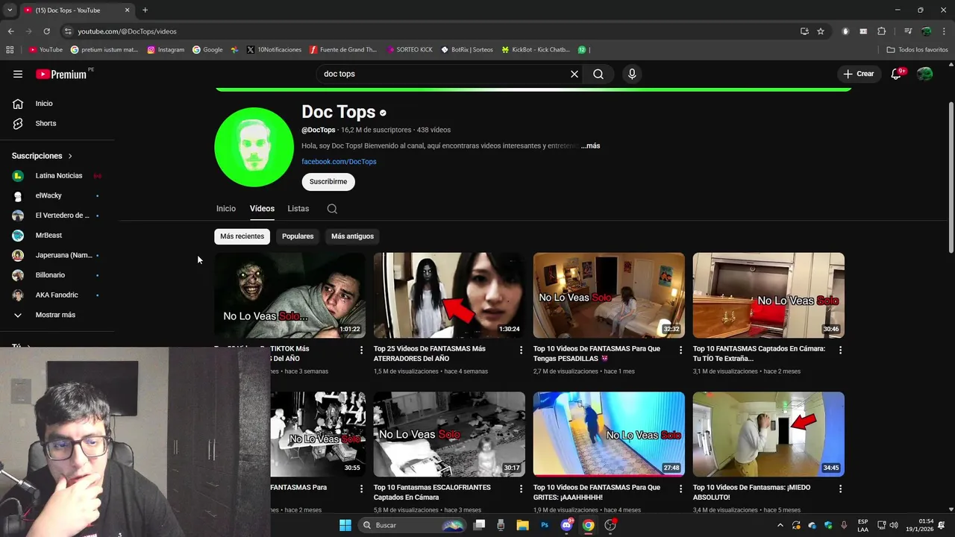Open the notifications bell

897,74
